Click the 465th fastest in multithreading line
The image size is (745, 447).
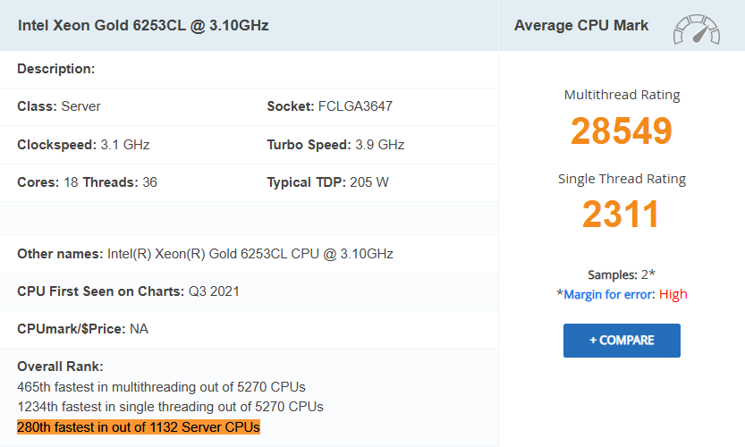pos(161,387)
